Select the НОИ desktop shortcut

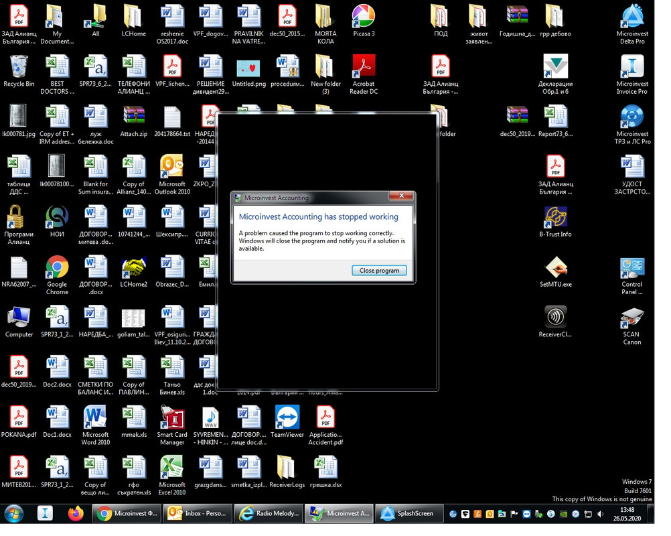click(x=57, y=221)
